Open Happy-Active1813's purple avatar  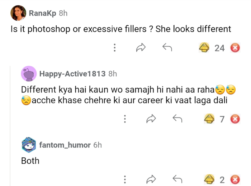[29, 74]
